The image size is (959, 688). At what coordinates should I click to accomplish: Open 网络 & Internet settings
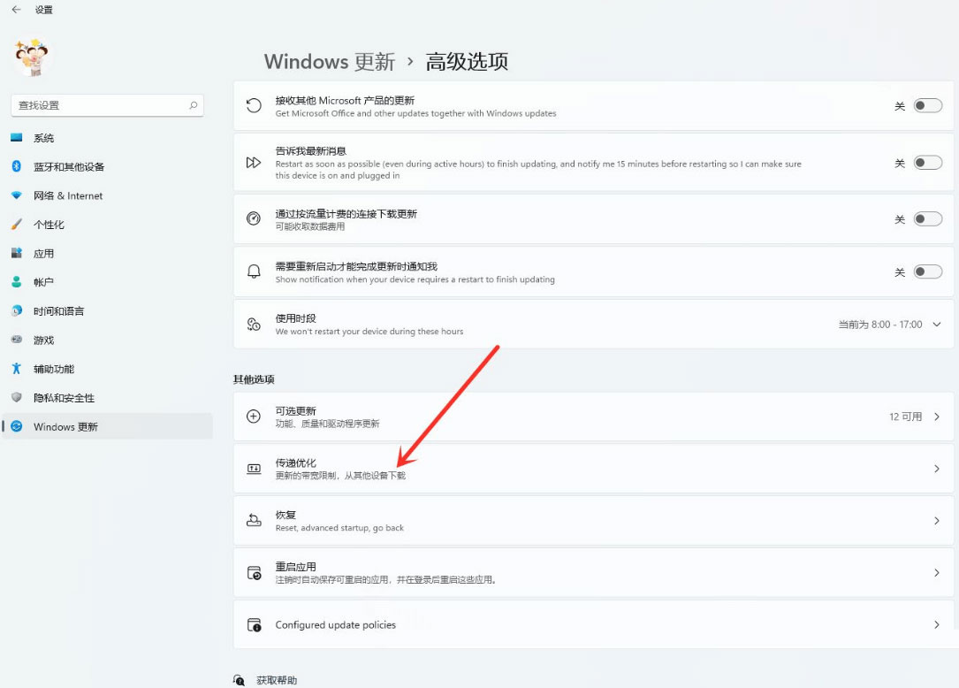107,195
